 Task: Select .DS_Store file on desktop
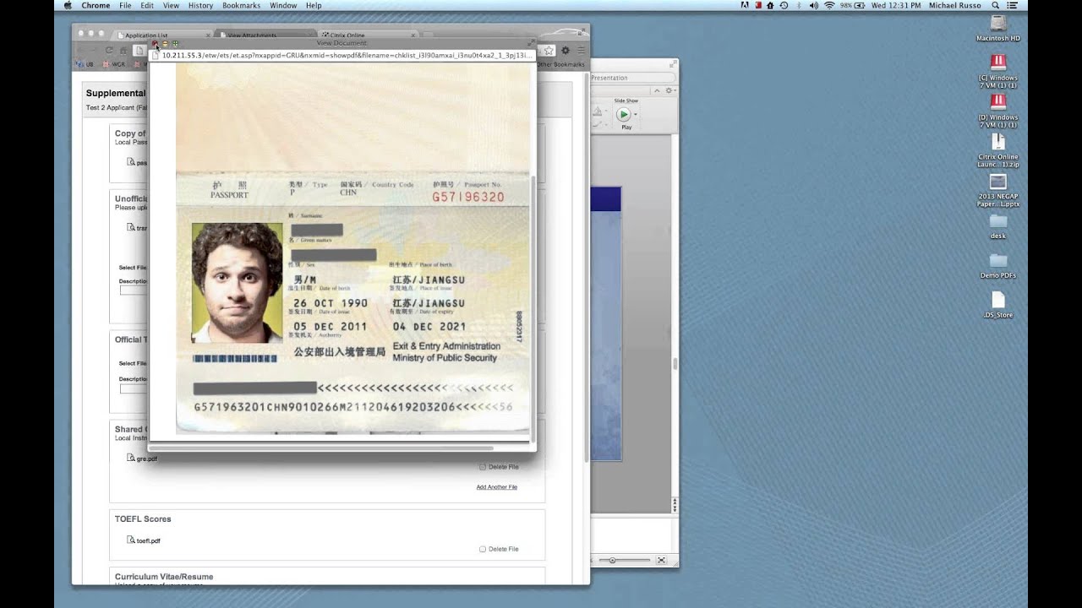click(x=998, y=305)
